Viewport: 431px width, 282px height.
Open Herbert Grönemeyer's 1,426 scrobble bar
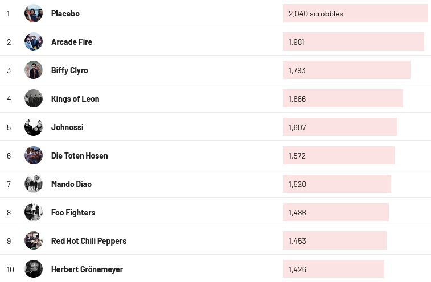[333, 269]
